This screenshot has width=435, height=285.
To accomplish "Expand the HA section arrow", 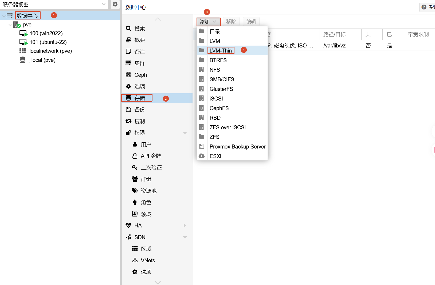I will click(x=185, y=226).
